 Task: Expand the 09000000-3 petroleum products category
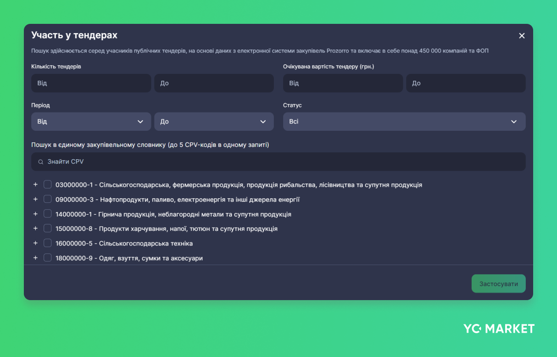(35, 199)
